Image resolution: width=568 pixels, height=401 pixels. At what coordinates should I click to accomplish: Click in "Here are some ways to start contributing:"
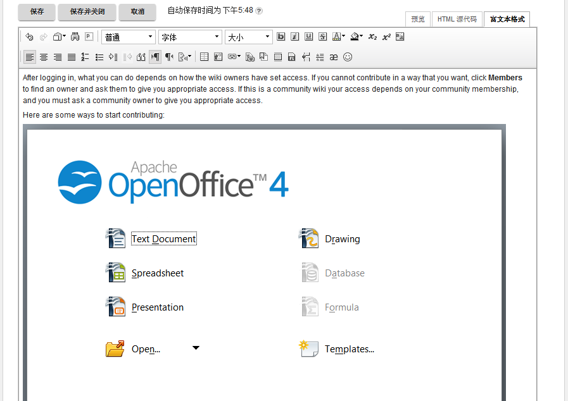click(x=94, y=115)
